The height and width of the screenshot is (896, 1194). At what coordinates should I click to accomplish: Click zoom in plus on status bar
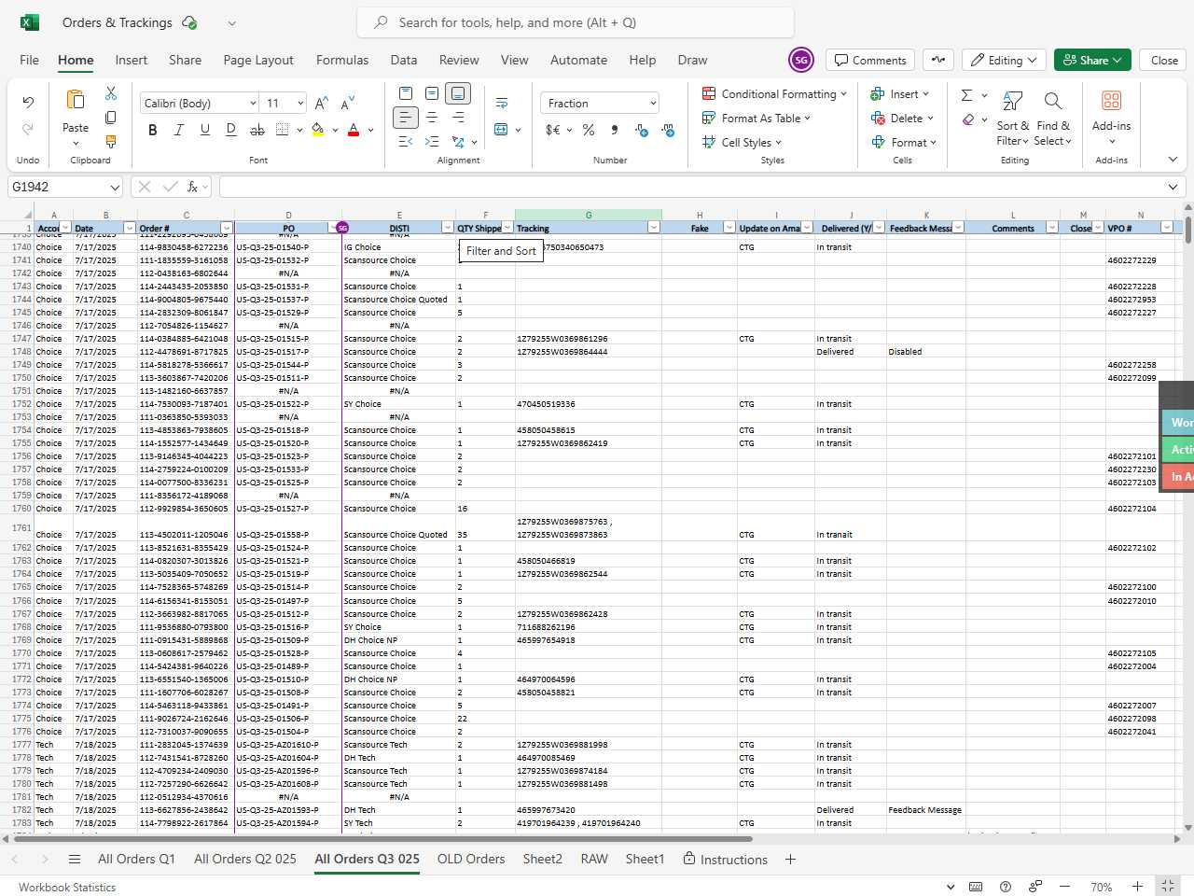pyautogui.click(x=1137, y=887)
